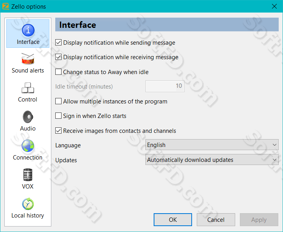Open the Control settings blocks icon

coord(28,88)
